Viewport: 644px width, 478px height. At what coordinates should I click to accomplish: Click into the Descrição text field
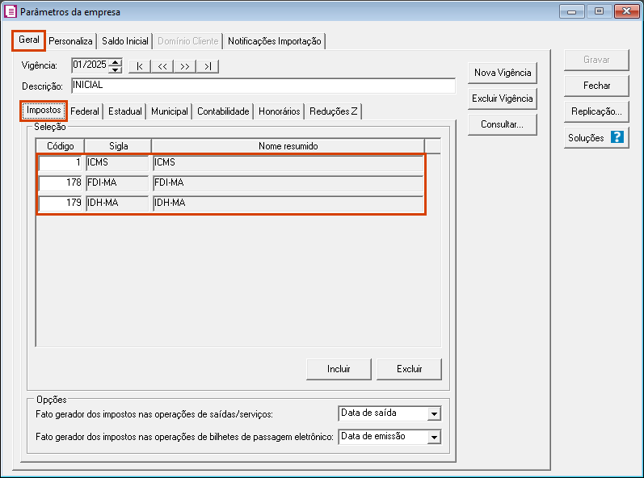tap(263, 86)
